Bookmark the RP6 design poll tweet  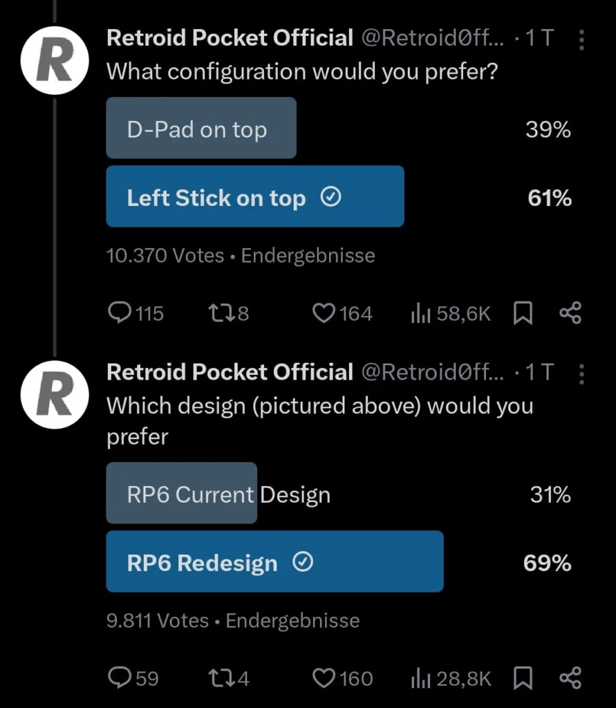click(x=523, y=678)
